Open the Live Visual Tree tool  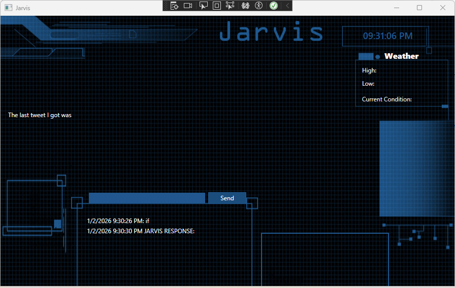pyautogui.click(x=174, y=6)
